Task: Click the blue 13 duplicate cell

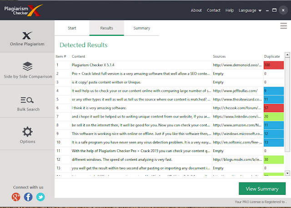Action: click(274, 142)
